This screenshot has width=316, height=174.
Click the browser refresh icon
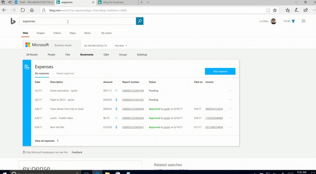(x=23, y=10)
